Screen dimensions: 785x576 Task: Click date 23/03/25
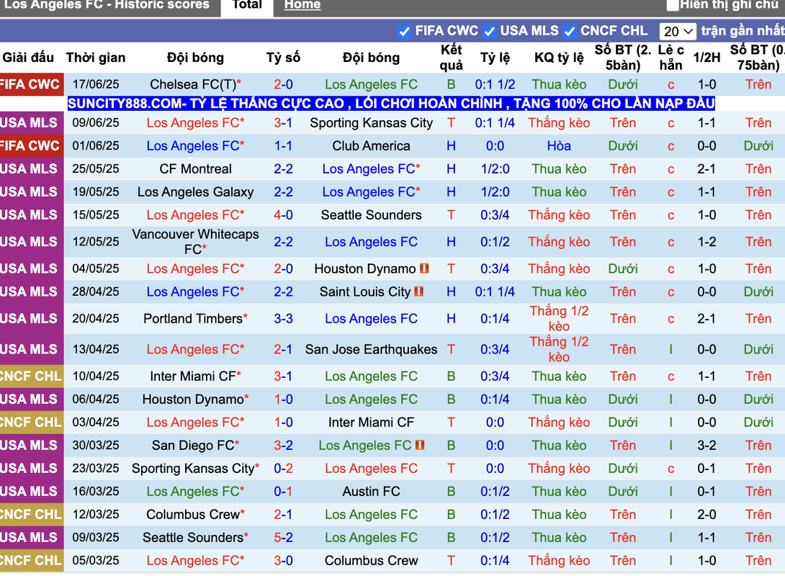pos(96,469)
